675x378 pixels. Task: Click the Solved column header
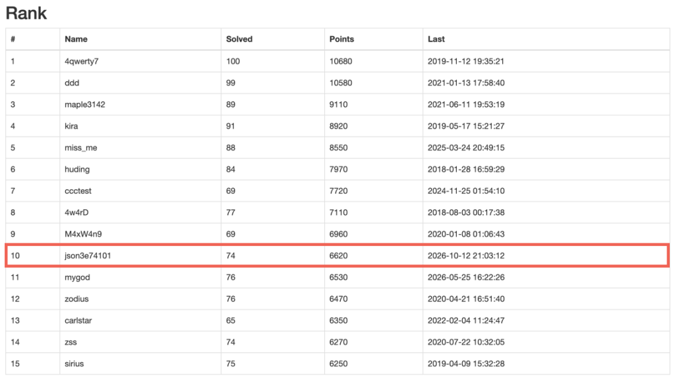[239, 39]
